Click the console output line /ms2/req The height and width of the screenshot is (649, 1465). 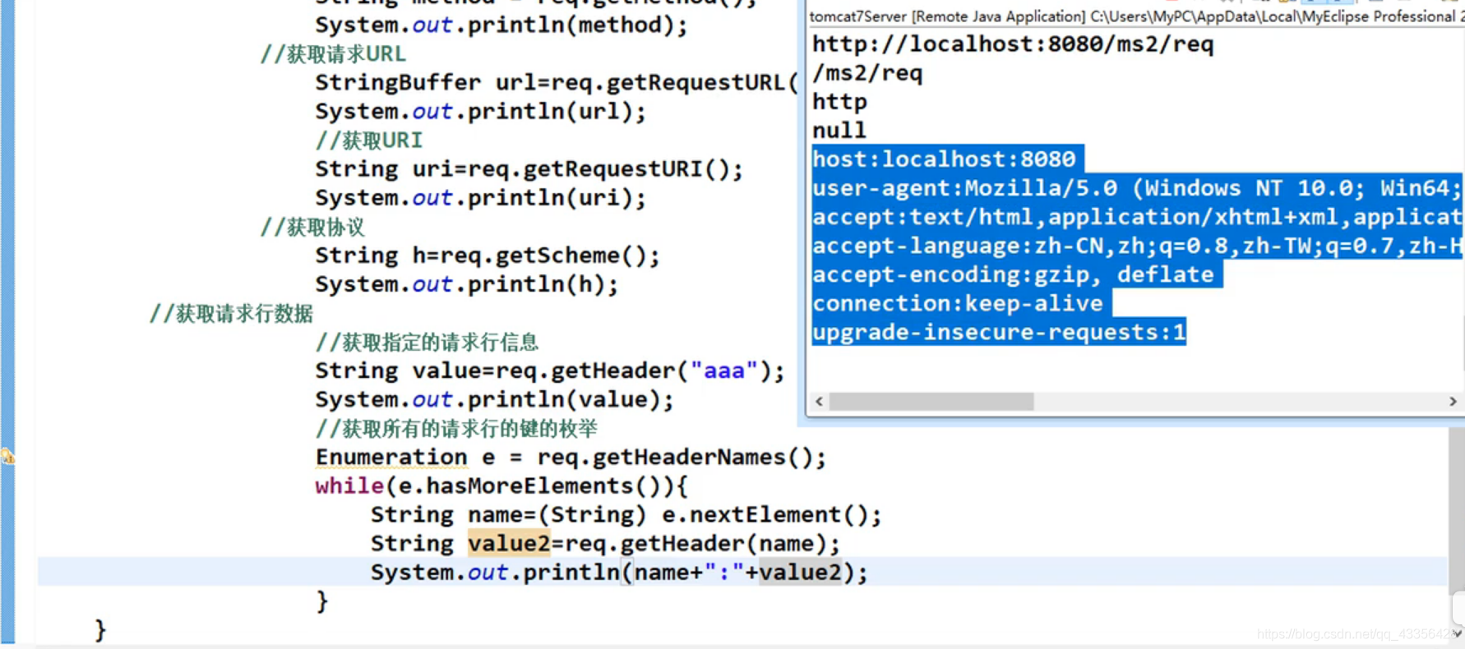tap(867, 73)
